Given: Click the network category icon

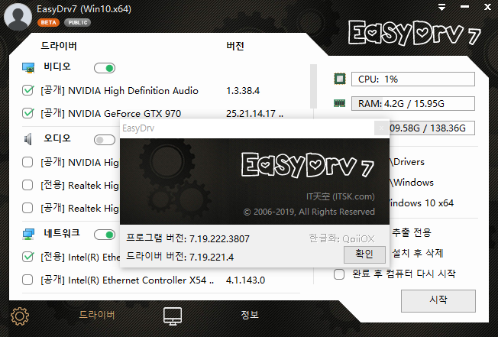Looking at the screenshot, I should pyautogui.click(x=28, y=234).
